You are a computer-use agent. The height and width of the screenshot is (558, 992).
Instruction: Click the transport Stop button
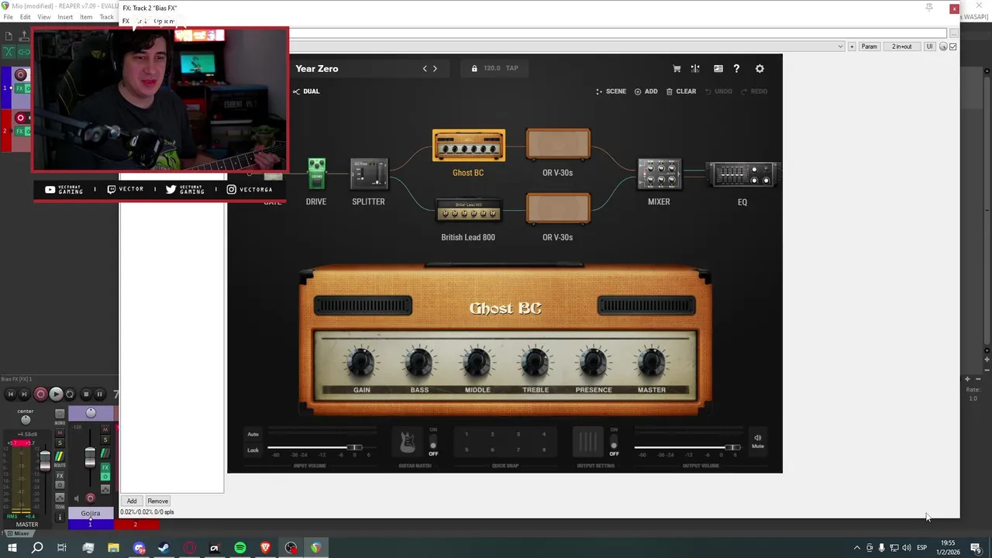pyautogui.click(x=86, y=394)
